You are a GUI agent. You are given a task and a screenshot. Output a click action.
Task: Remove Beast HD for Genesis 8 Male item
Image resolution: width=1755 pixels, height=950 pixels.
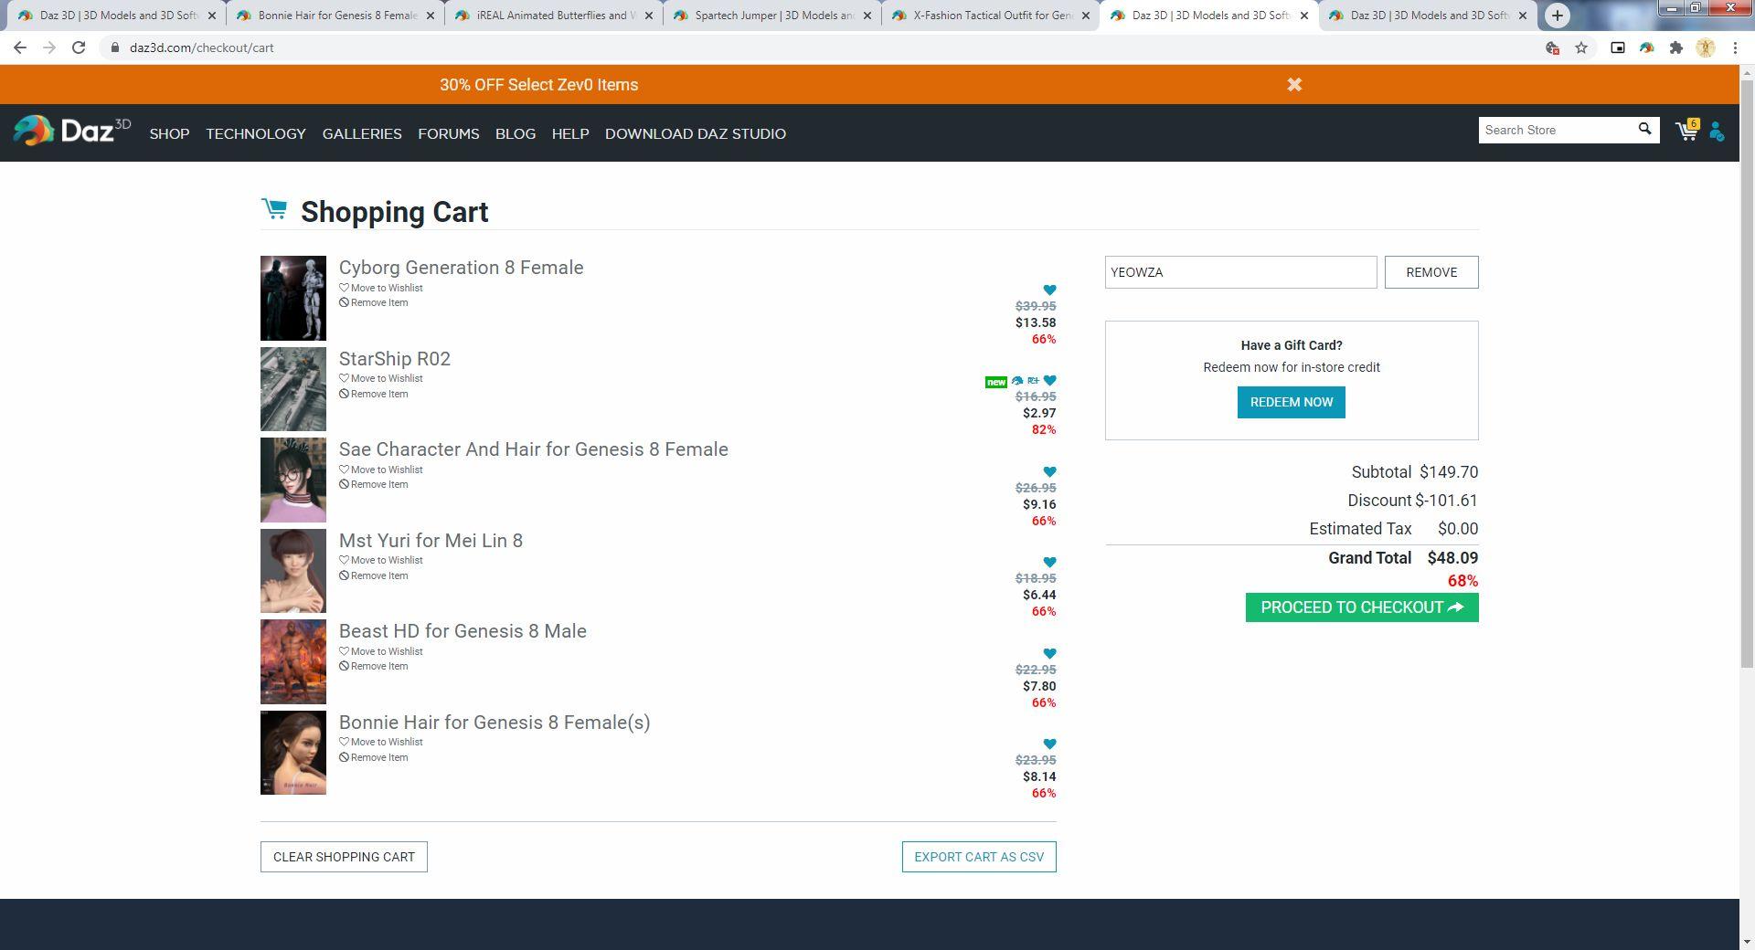pyautogui.click(x=374, y=666)
